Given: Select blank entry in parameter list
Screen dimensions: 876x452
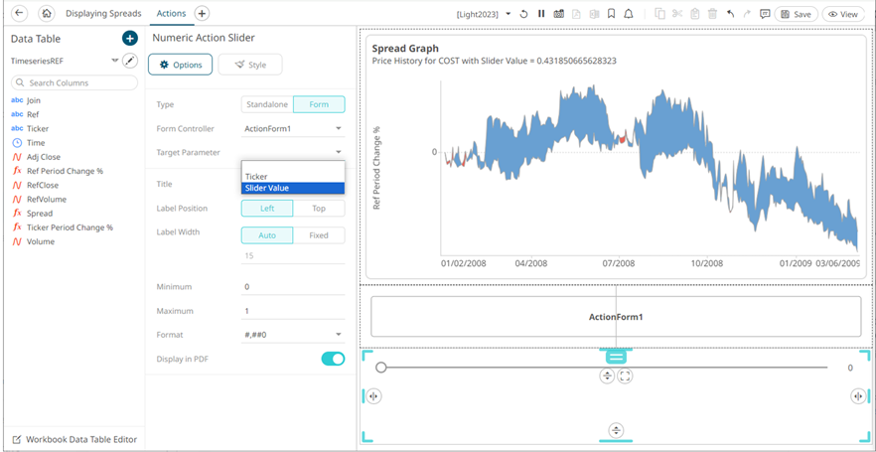Looking at the screenshot, I should coord(293,167).
